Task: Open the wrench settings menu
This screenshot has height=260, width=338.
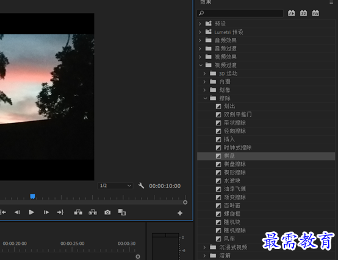Action: tap(141, 186)
